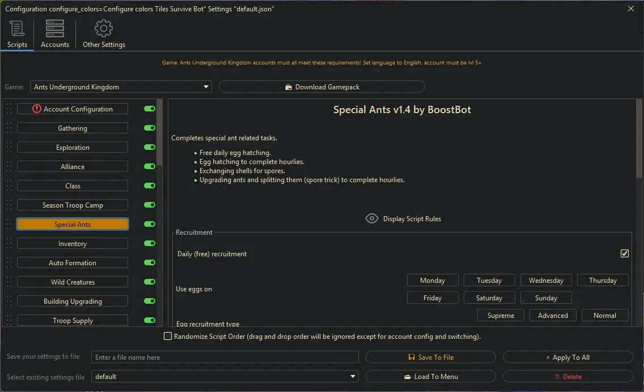Viewport: 644px width, 392px height.
Task: Click the drag handle beside Gathering
Action: click(9, 128)
